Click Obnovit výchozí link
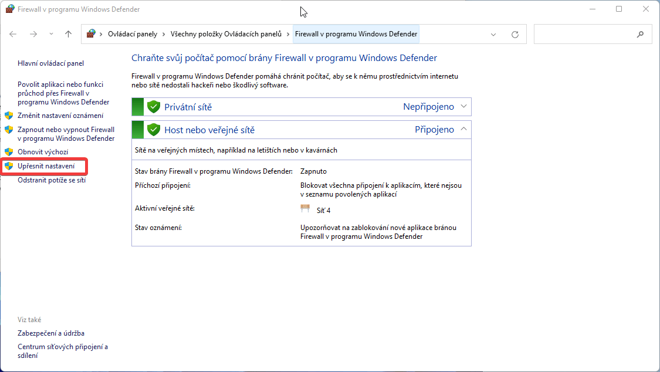Viewport: 660px width, 372px height. pos(43,152)
